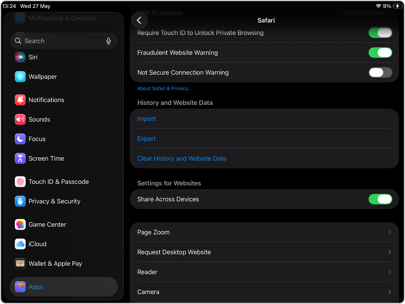
Task: Open Camera settings chevron
Action: pyautogui.click(x=390, y=292)
